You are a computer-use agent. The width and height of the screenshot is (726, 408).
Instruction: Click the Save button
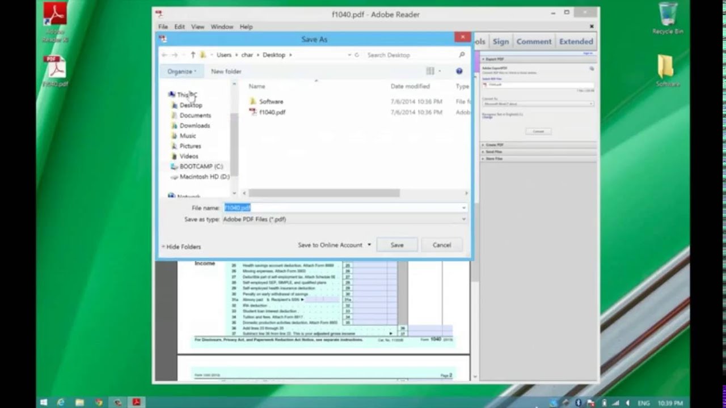[397, 245]
